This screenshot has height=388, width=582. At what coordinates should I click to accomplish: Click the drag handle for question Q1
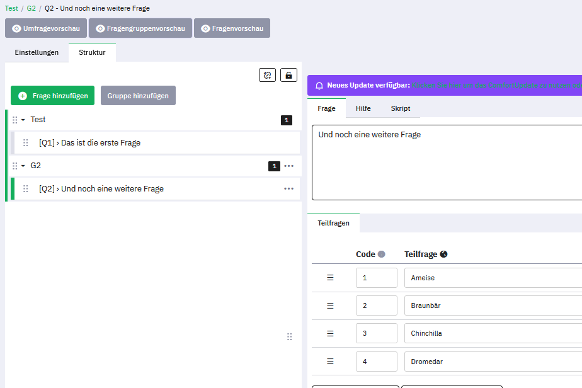[26, 143]
